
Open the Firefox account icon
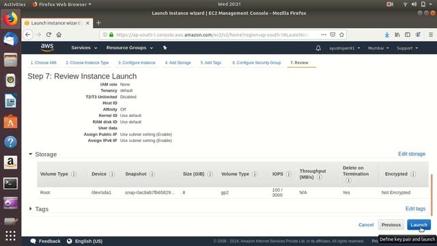point(418,35)
